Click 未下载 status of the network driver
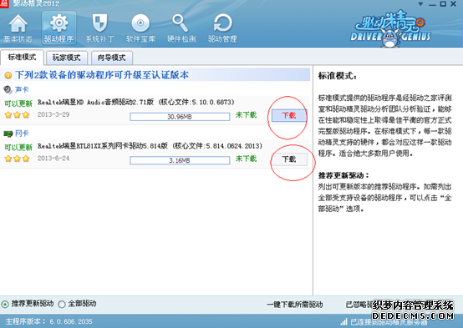 (246, 159)
